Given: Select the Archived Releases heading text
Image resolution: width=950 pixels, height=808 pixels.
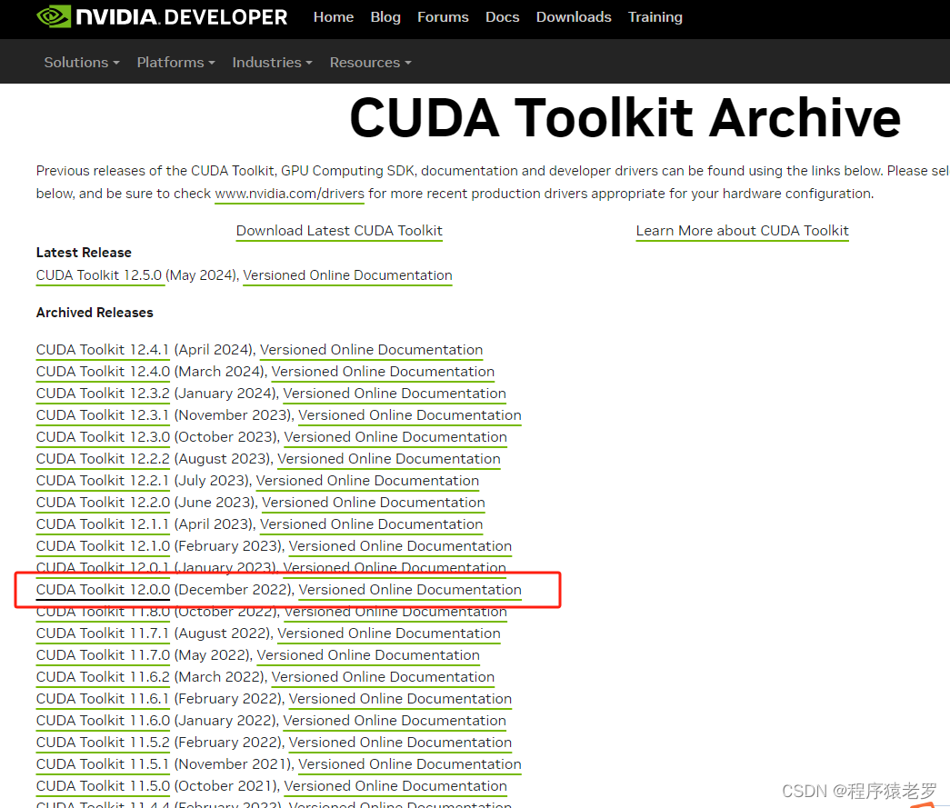Looking at the screenshot, I should click(x=95, y=313).
